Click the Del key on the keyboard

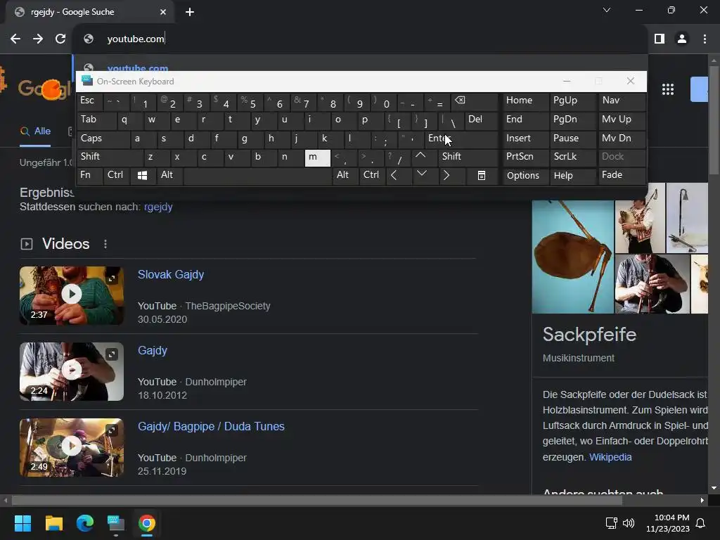[481, 120]
